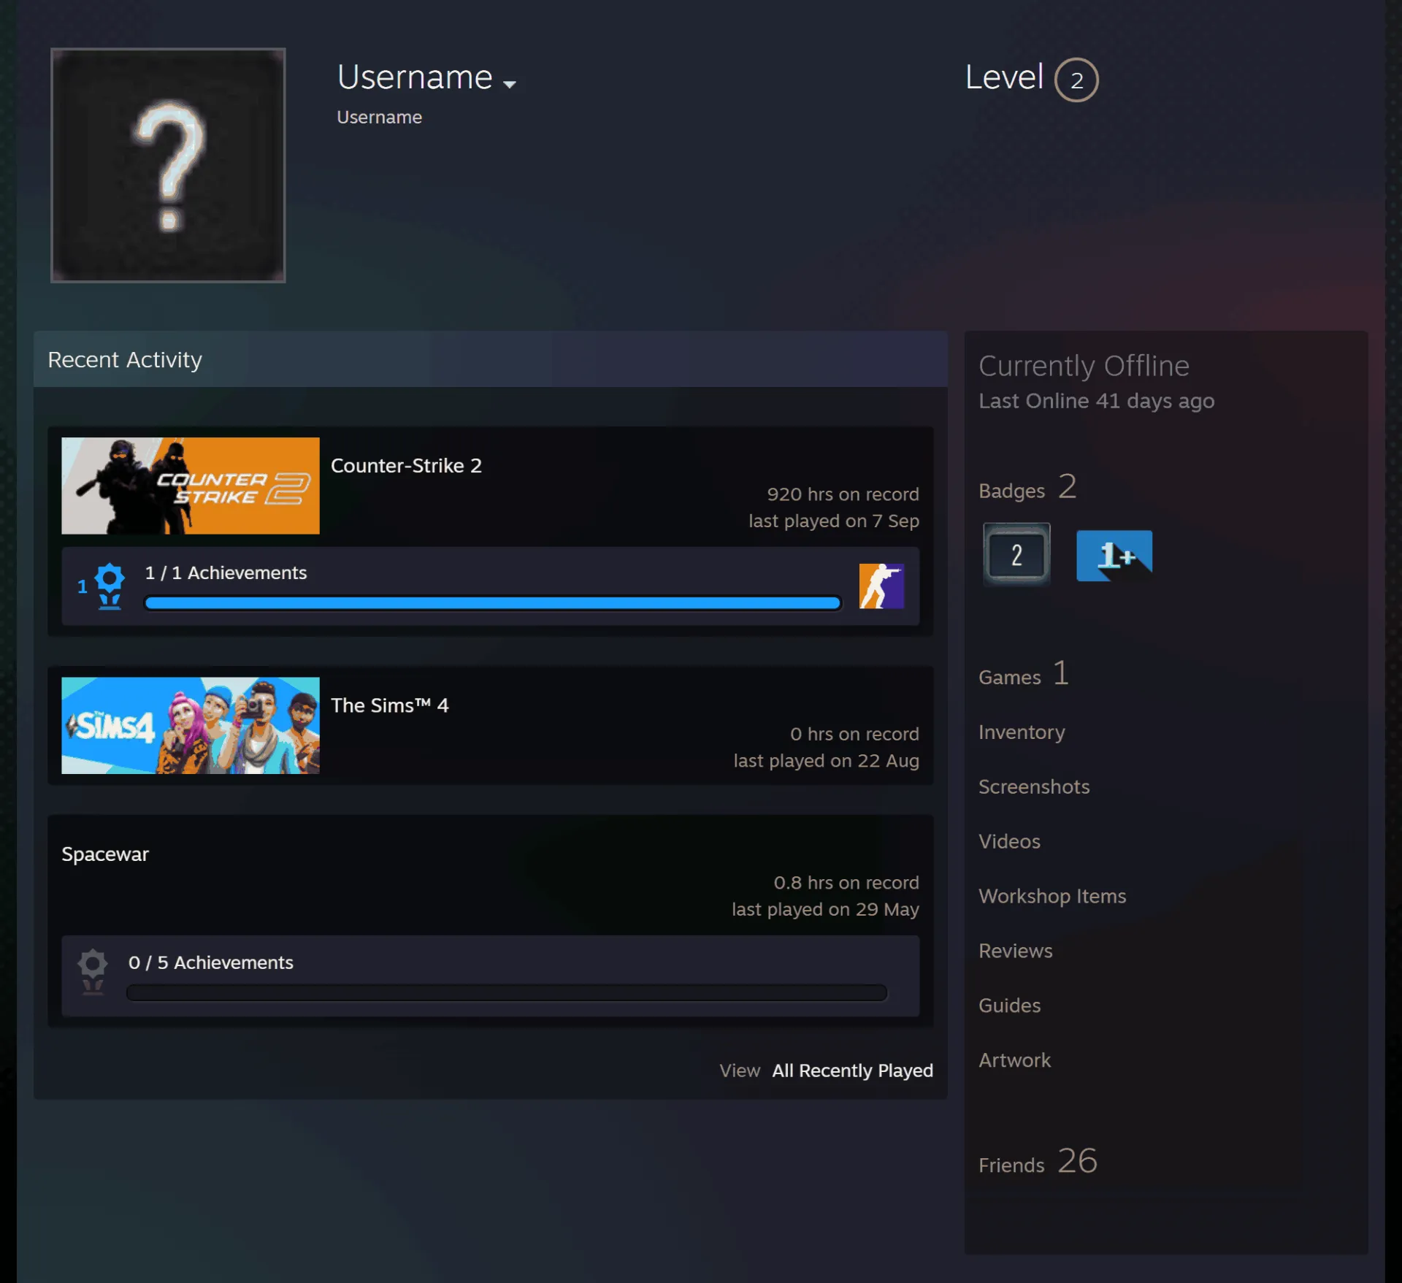Viewport: 1402px width, 1283px height.
Task: Open the Badges section link
Action: pos(1027,488)
